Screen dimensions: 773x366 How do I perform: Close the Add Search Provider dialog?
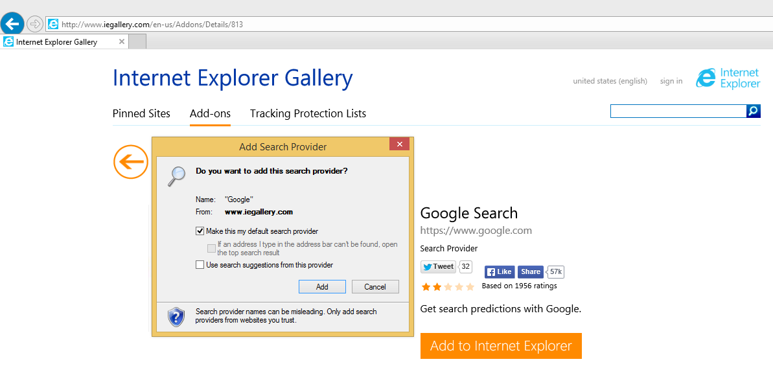[x=399, y=144]
